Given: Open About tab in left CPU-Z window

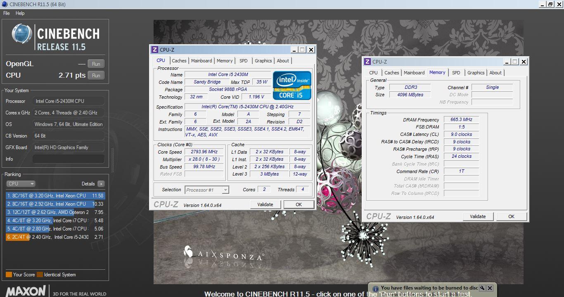Looking at the screenshot, I should [283, 61].
